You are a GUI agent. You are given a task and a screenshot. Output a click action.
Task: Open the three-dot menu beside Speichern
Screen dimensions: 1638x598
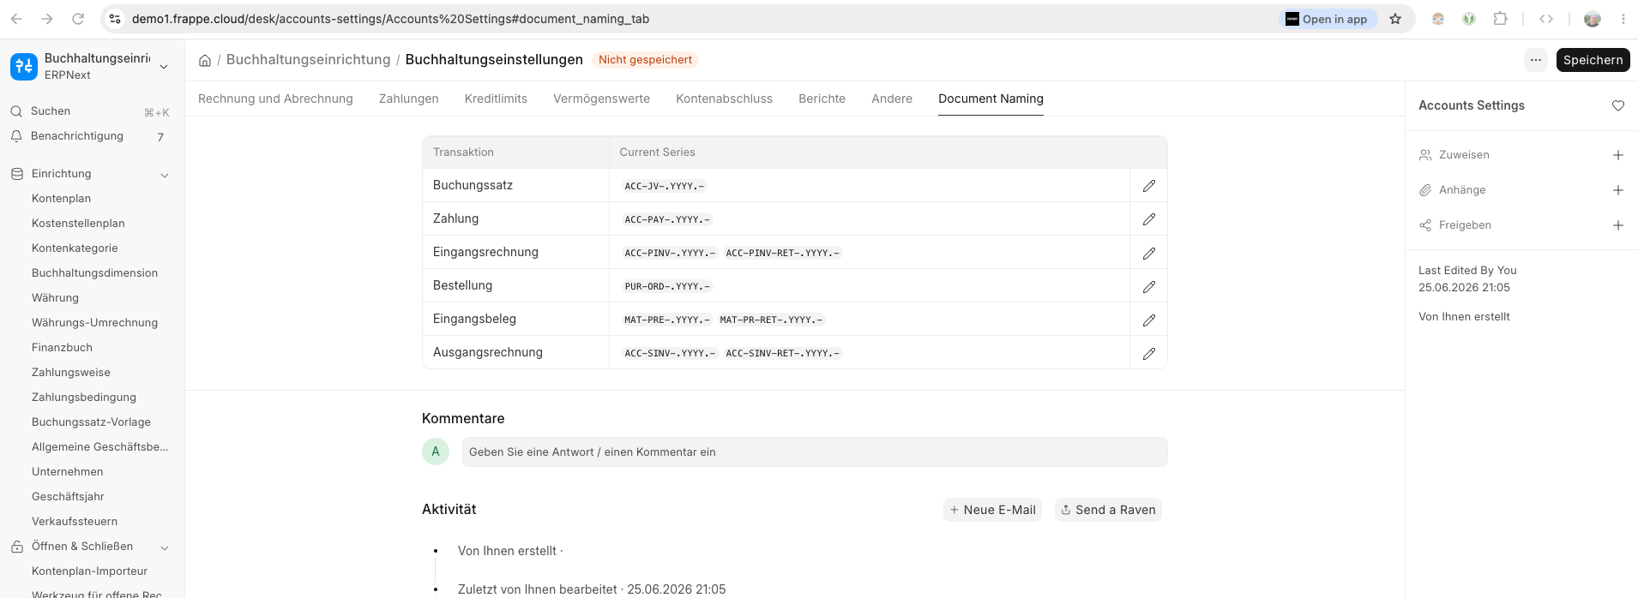[x=1536, y=60]
